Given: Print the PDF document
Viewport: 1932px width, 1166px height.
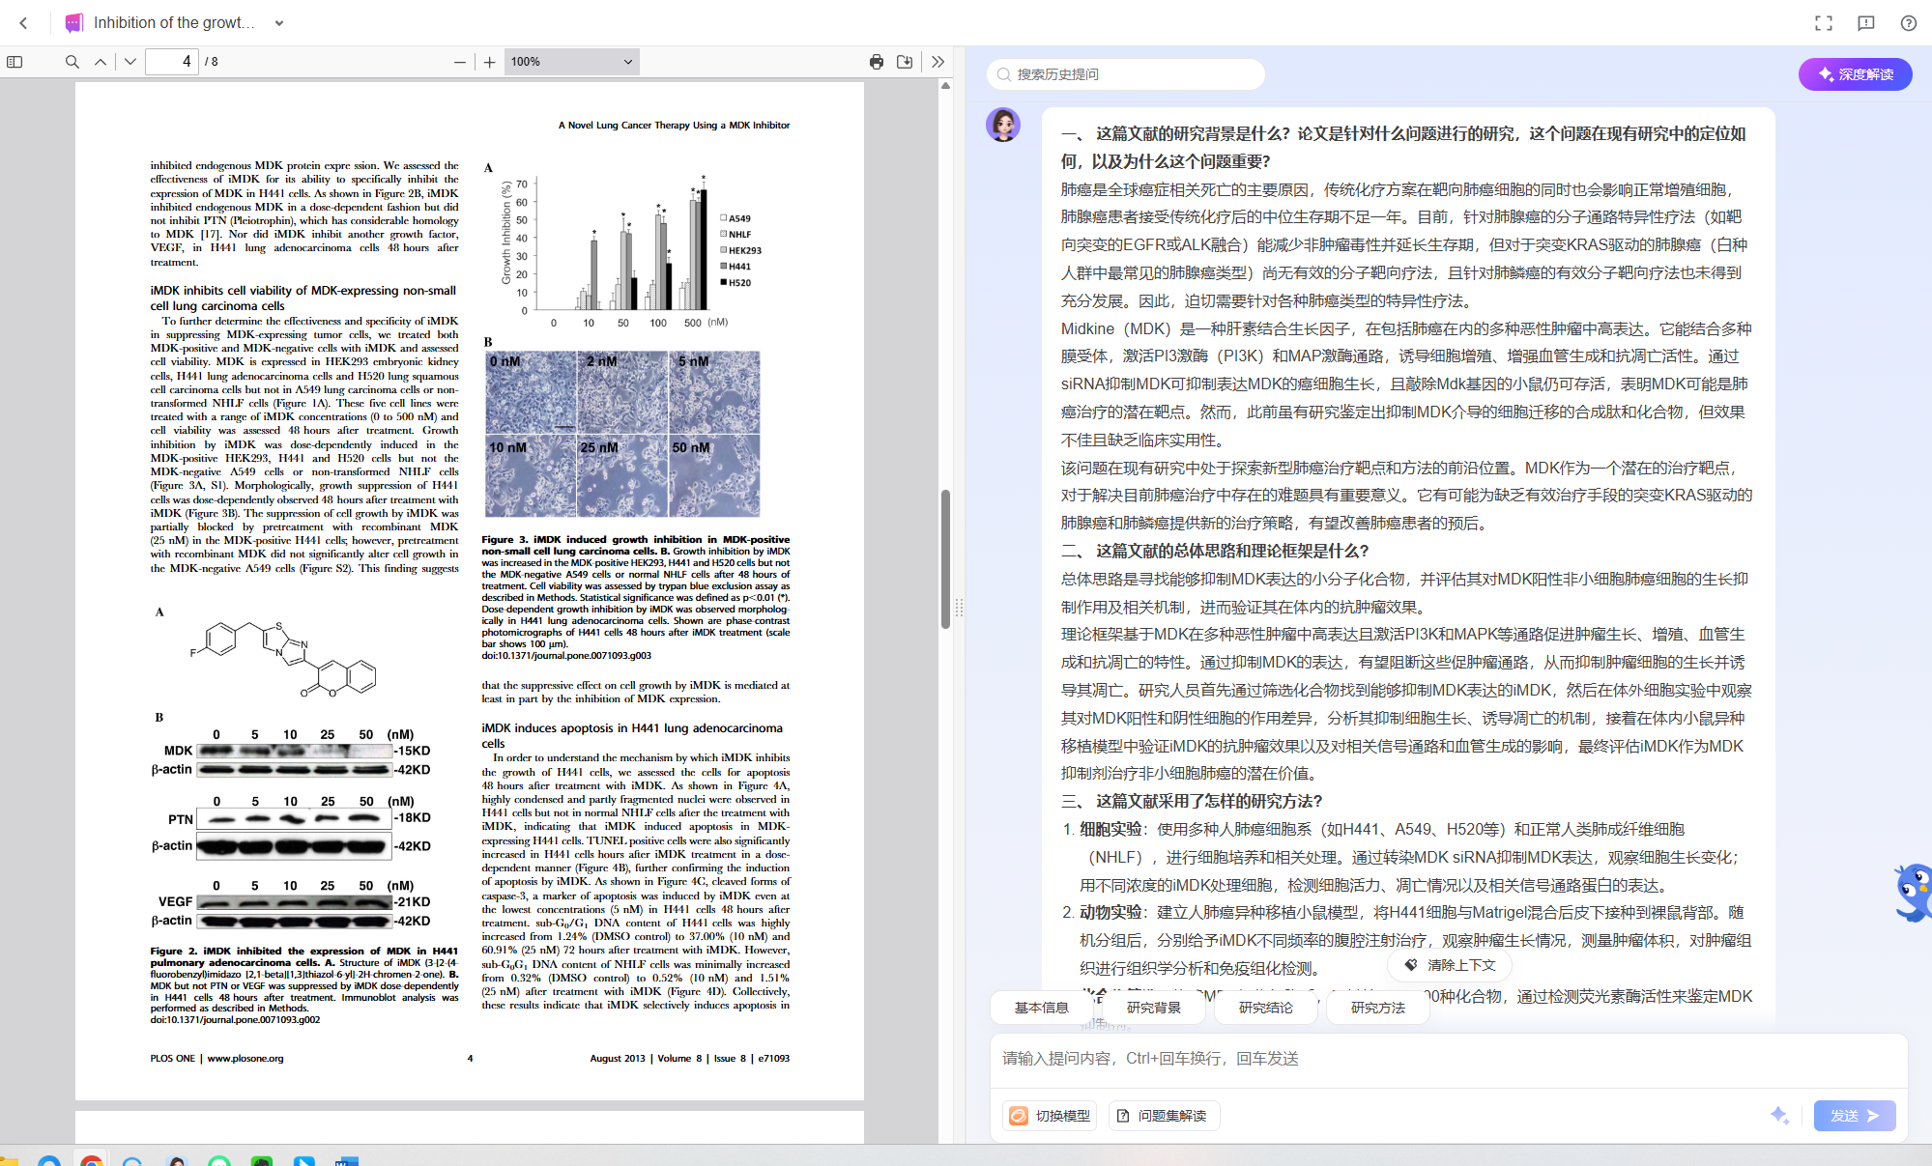Looking at the screenshot, I should (x=877, y=62).
